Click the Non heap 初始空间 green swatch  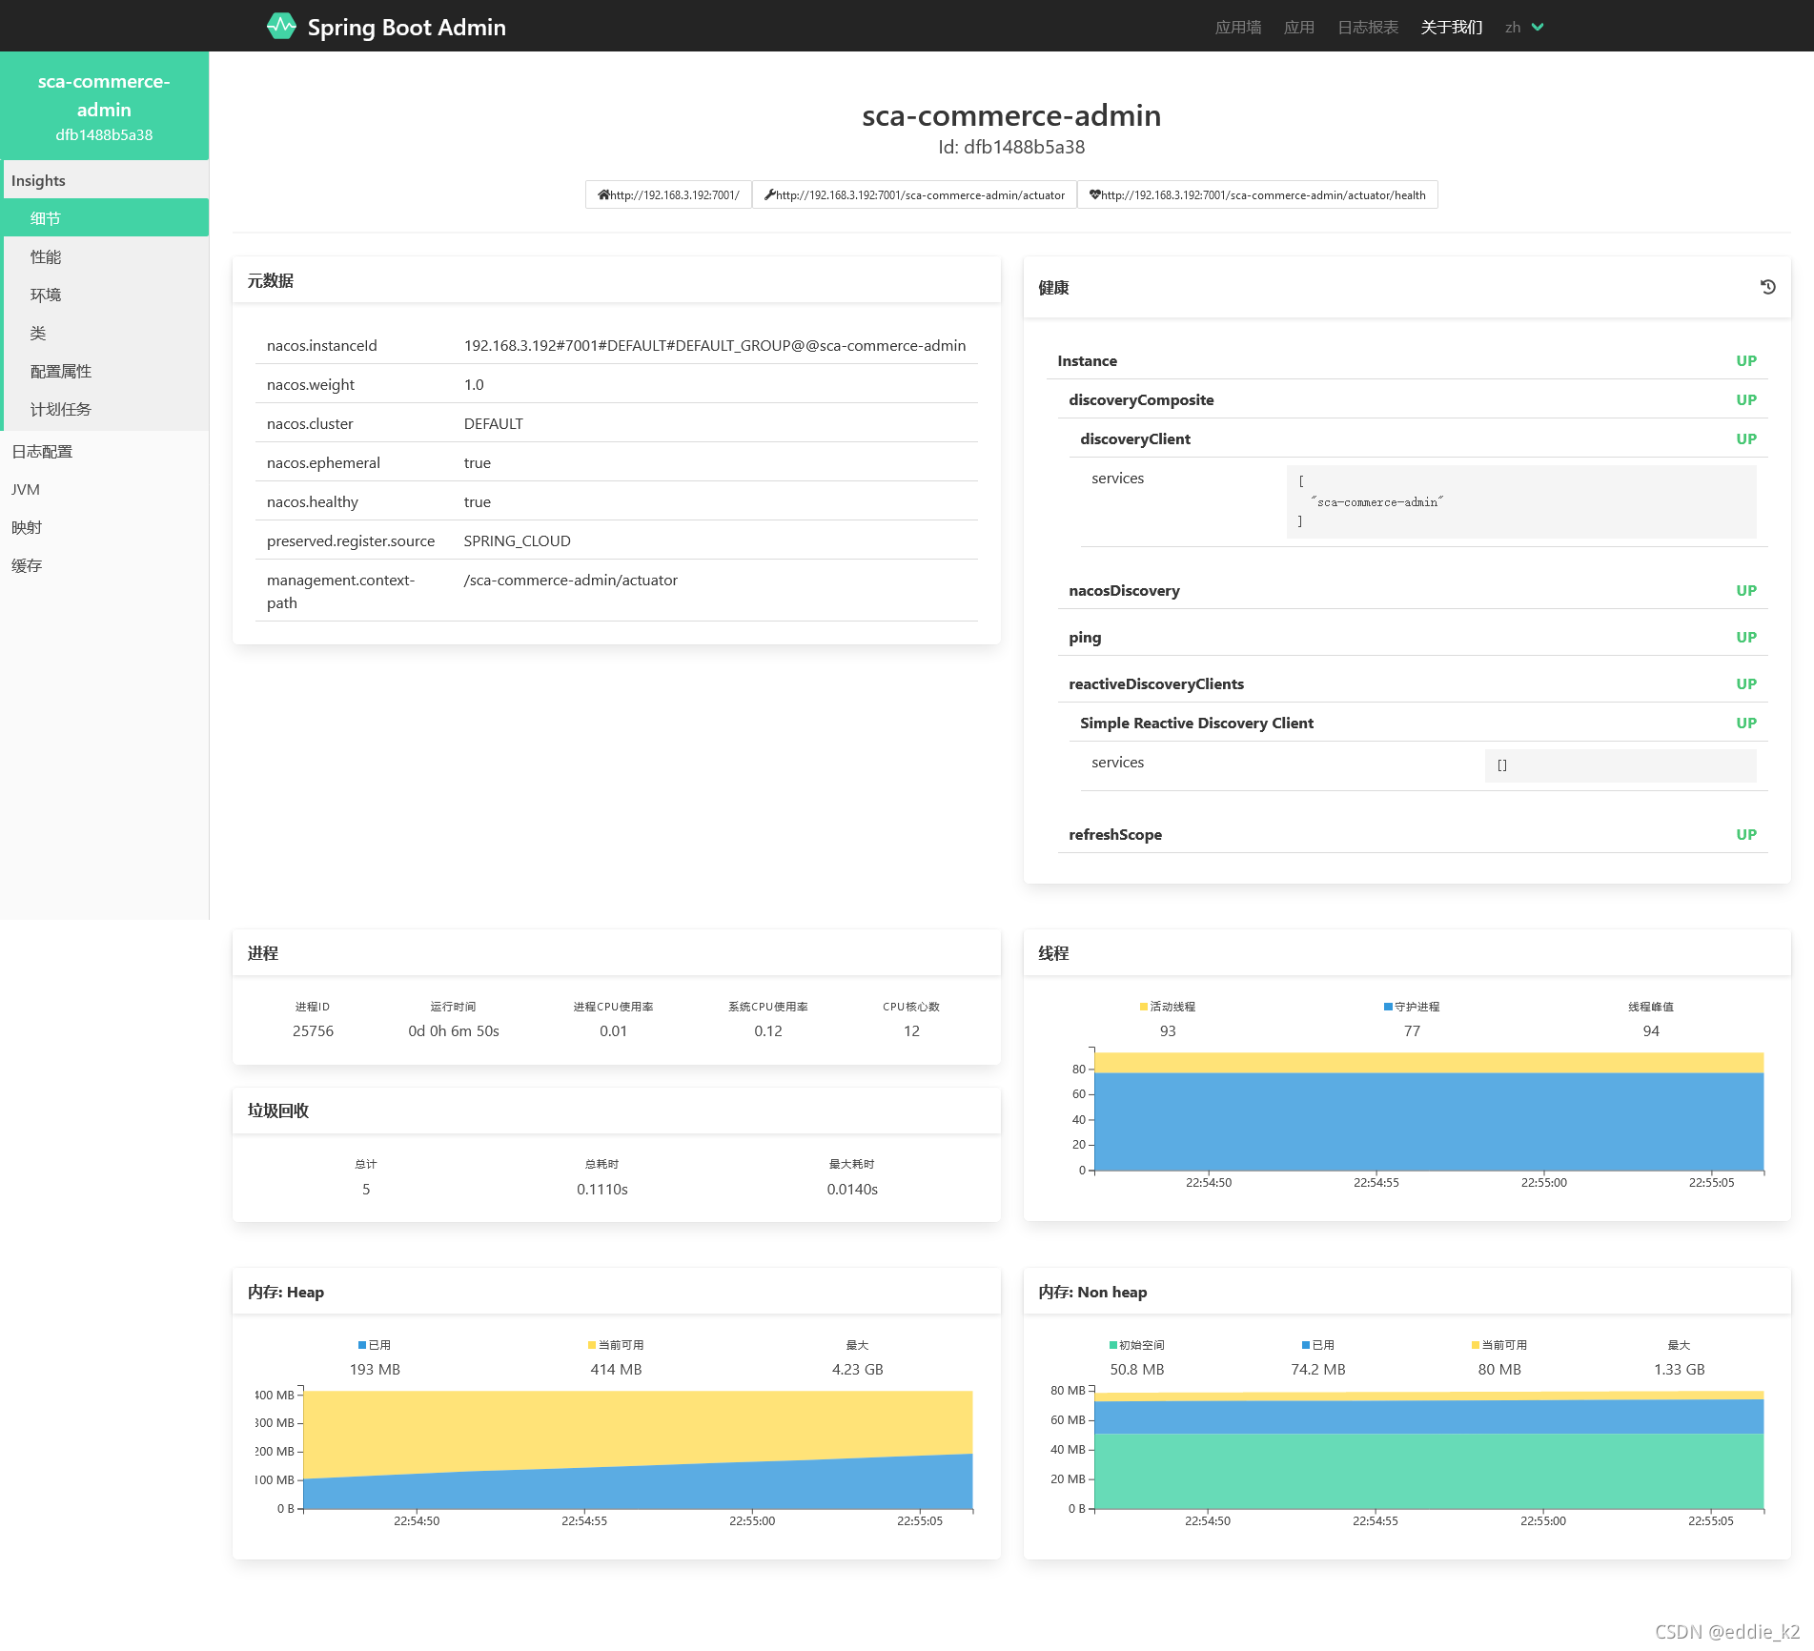1113,1345
